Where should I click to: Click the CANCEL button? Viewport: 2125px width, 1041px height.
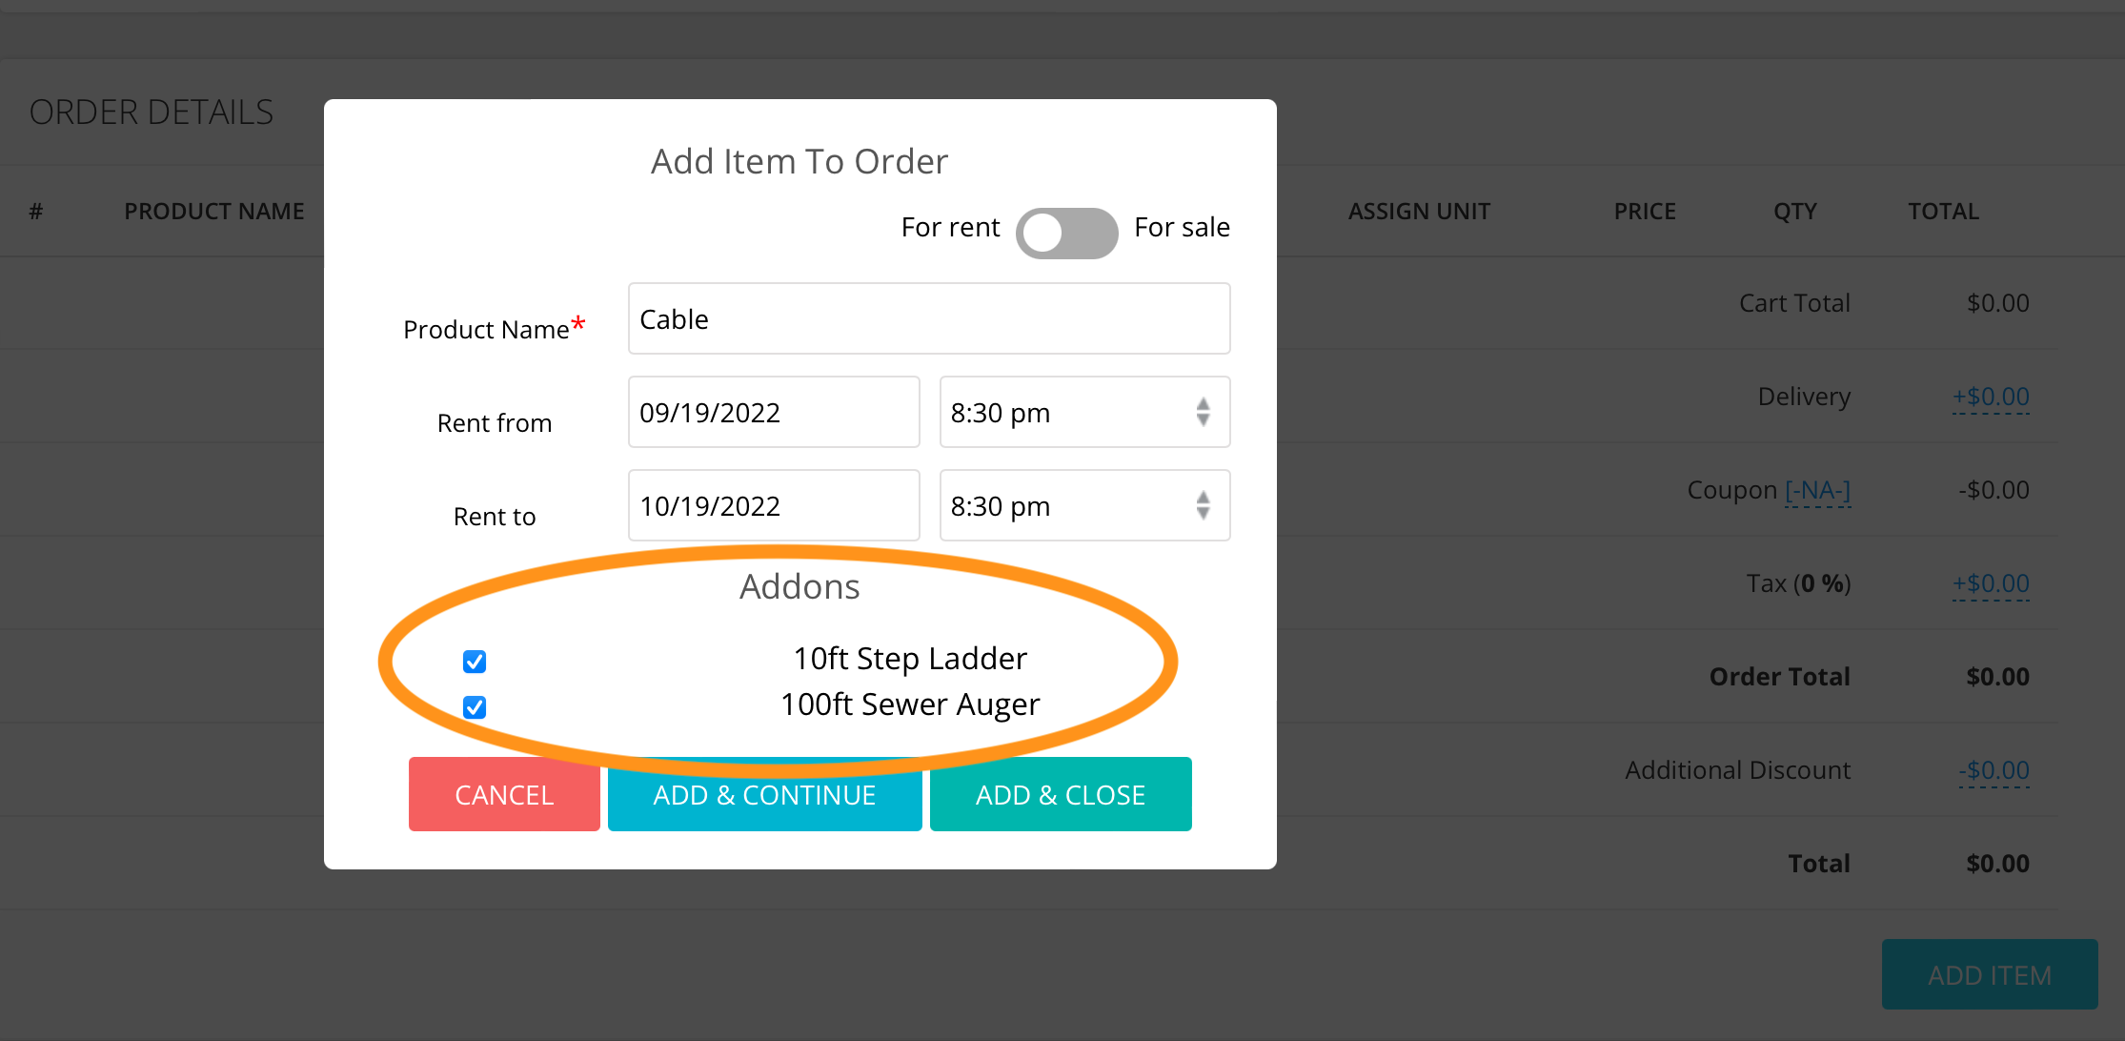pyautogui.click(x=504, y=794)
